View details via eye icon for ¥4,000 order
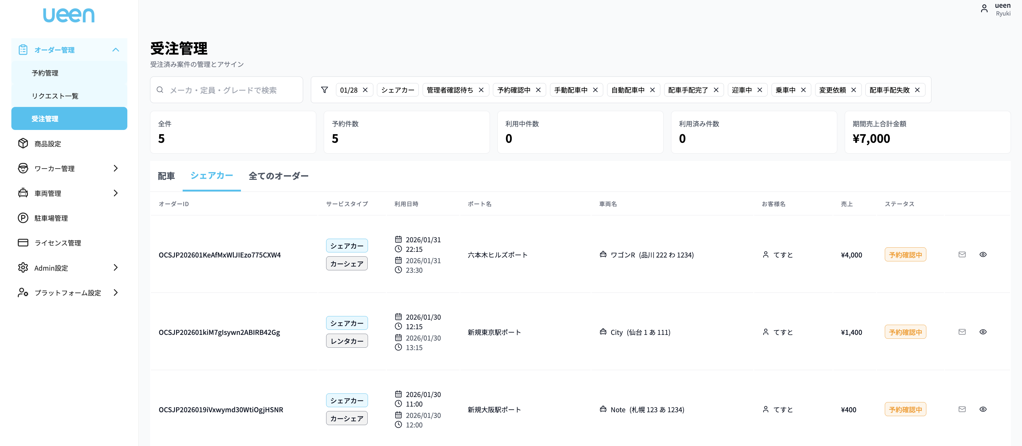1022x446 pixels. (983, 255)
